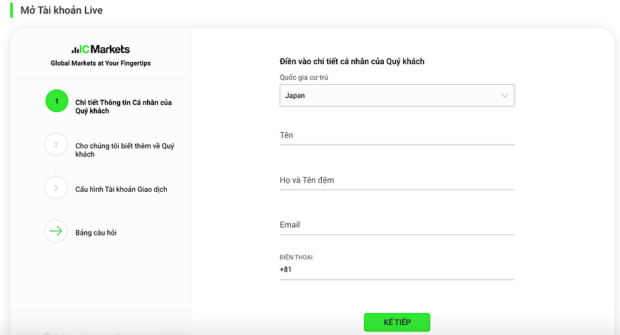Click the +81 phone country code

coord(286,270)
